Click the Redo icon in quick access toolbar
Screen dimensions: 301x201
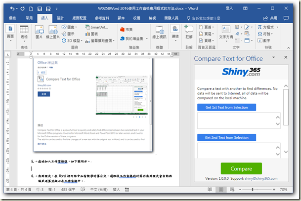tap(22, 8)
